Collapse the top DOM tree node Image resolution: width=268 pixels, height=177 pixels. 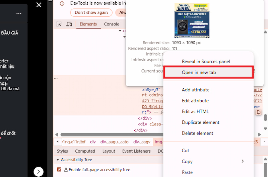click(120, 31)
